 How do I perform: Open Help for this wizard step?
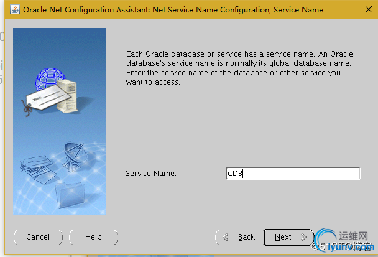(x=93, y=237)
